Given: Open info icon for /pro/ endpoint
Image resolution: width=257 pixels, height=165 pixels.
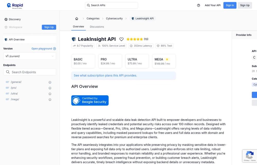Looking at the screenshot, I should click(x=50, y=88).
